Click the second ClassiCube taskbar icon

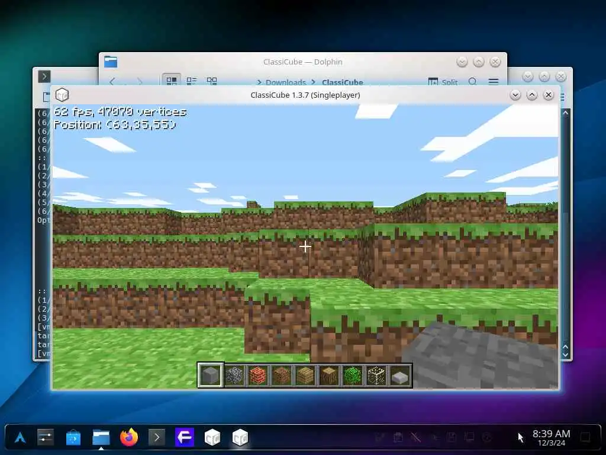coord(240,438)
